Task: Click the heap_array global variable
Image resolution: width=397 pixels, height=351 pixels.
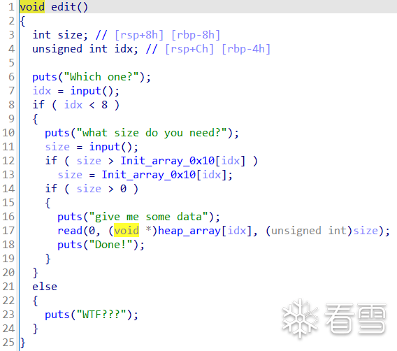Action: (x=189, y=231)
